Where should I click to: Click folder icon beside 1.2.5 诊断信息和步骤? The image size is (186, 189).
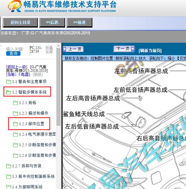[x=15, y=145]
